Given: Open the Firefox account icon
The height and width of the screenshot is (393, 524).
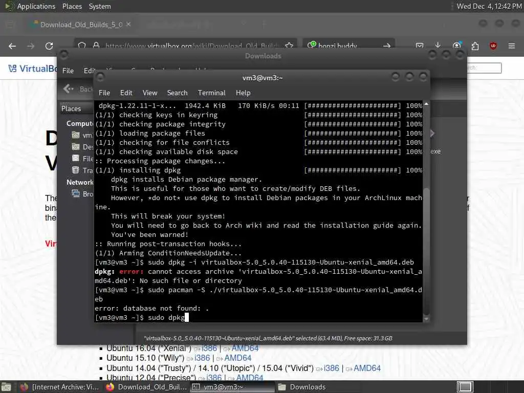Looking at the screenshot, I should [x=456, y=46].
